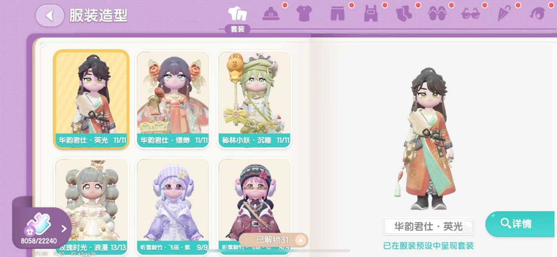Select the shorts bottoms category icon
Screen dimensions: 557x257
337,14
